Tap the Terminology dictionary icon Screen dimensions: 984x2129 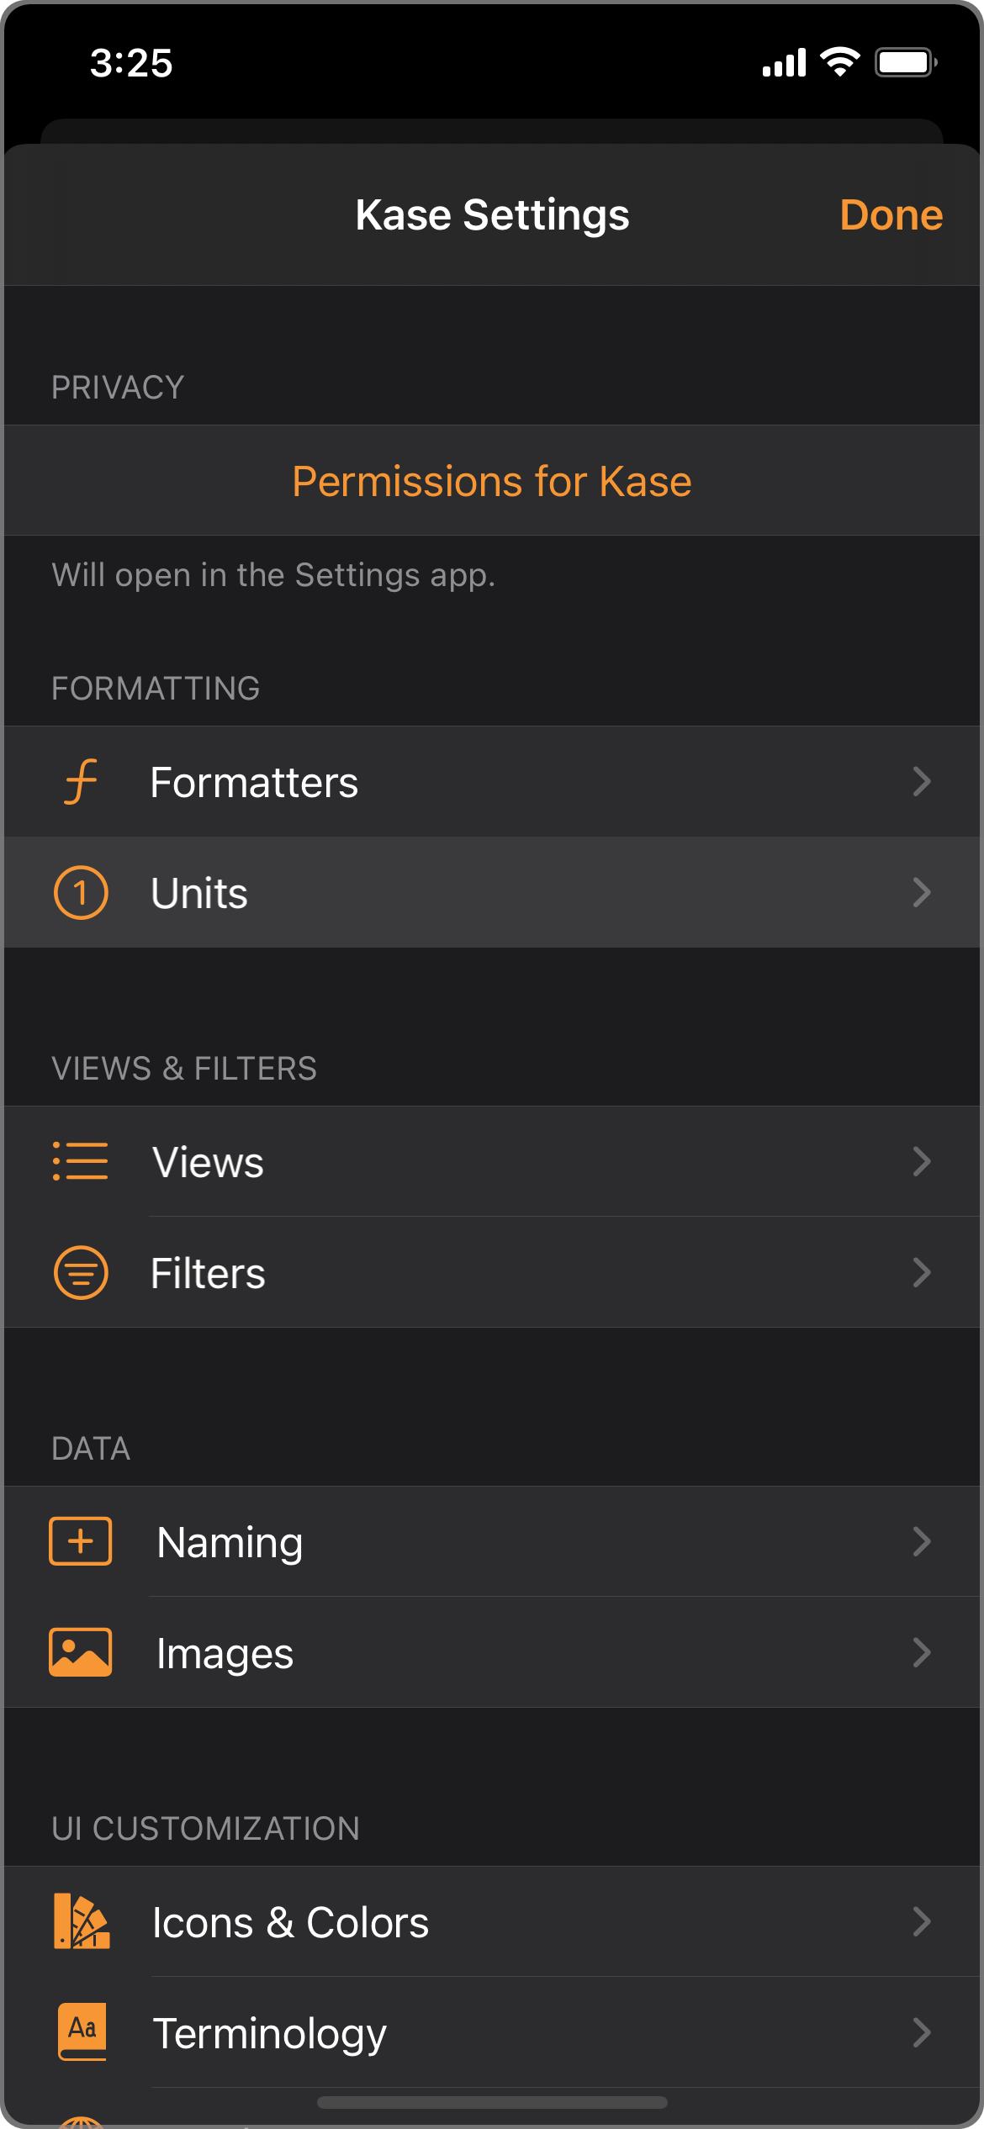tap(82, 2031)
